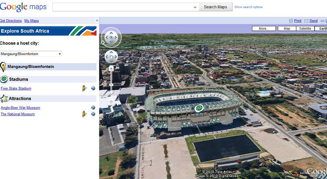The width and height of the screenshot is (327, 179).
Task: Open the host city dropdown
Action: click(x=31, y=54)
